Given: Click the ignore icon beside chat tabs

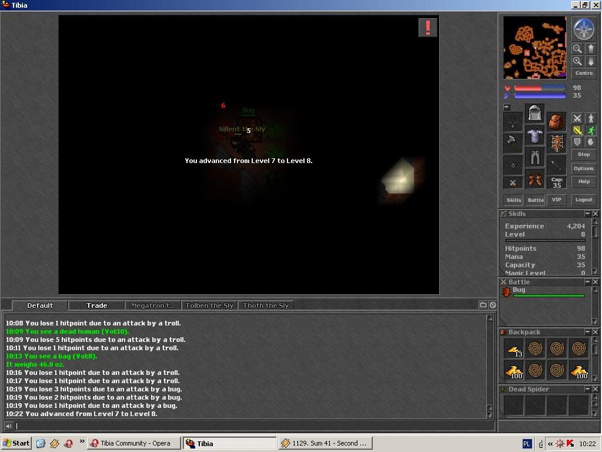Looking at the screenshot, I should 493,305.
